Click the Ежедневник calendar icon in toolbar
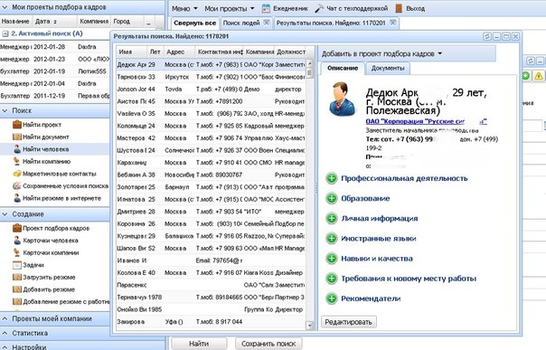The height and width of the screenshot is (350, 546). 266,8
